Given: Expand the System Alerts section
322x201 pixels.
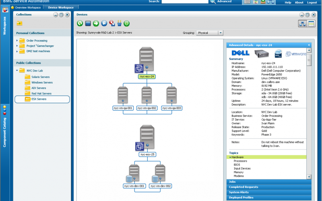Looking at the screenshot, I should (269, 193).
